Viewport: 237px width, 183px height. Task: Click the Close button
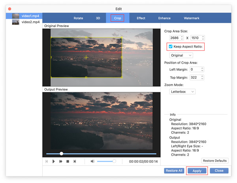[x=219, y=171]
